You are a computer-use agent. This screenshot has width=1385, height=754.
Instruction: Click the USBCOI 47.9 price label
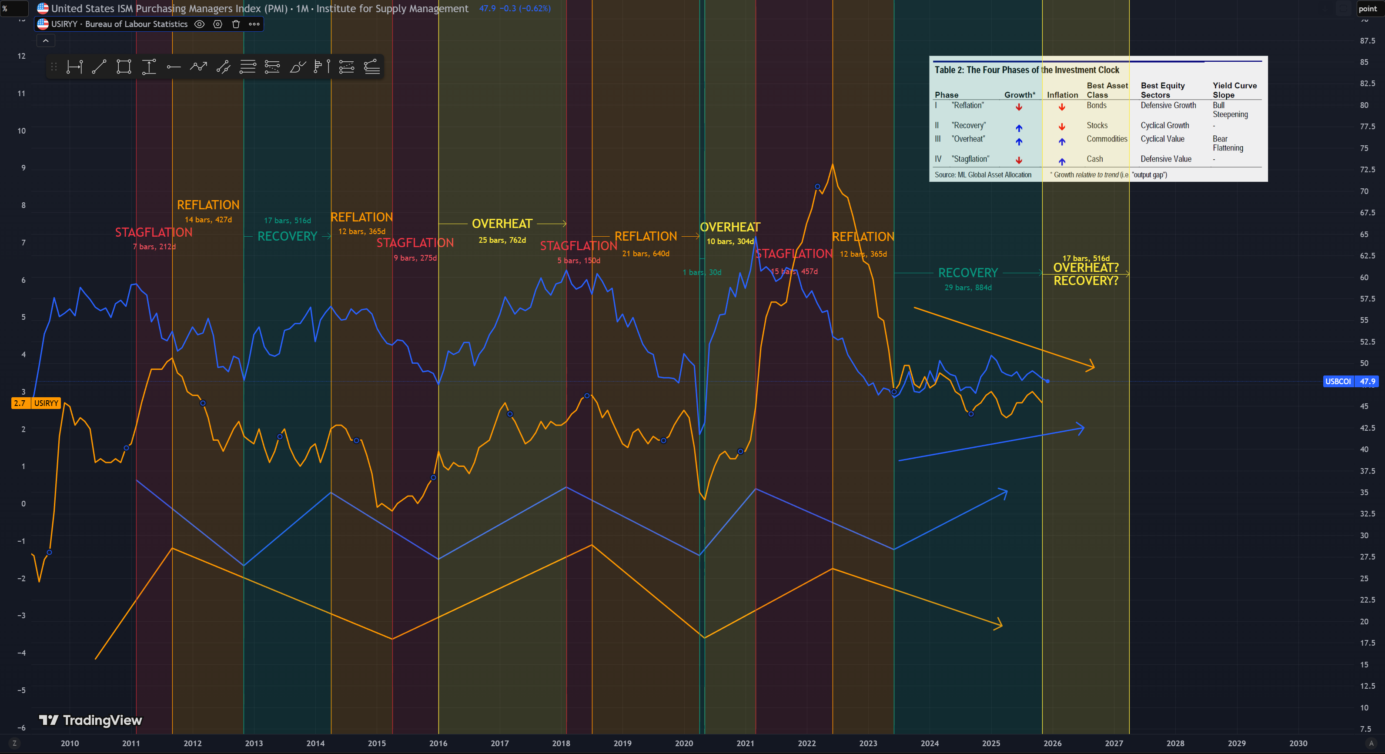click(1351, 381)
